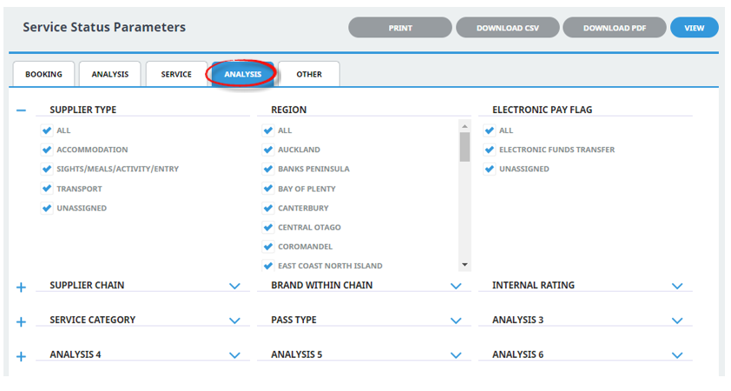Viewport: 731px width, 391px height.
Task: Toggle the COROMANDEL checkbox
Action: click(268, 247)
